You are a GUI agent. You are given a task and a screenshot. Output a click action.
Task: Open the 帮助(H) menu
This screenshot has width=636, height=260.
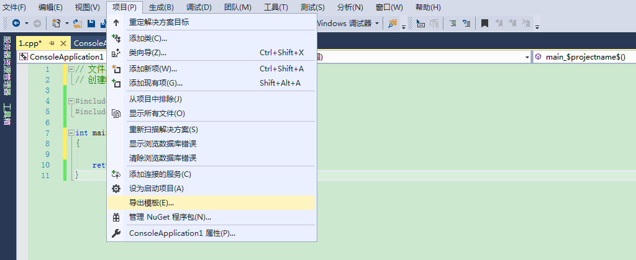coord(429,7)
